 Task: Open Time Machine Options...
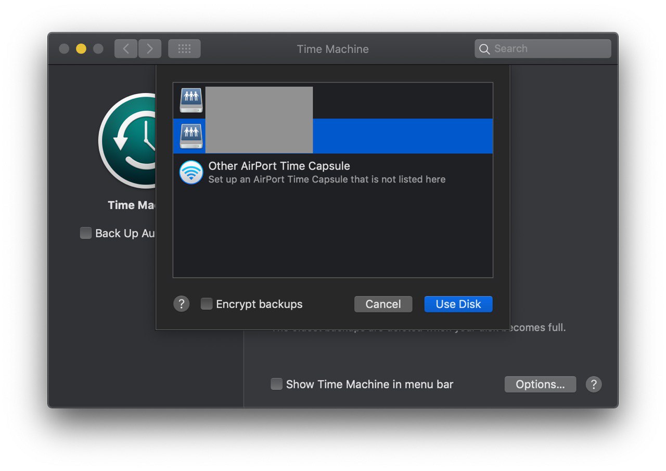point(540,384)
